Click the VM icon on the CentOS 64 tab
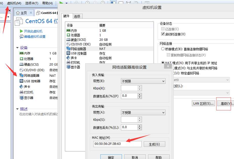 [38, 13]
